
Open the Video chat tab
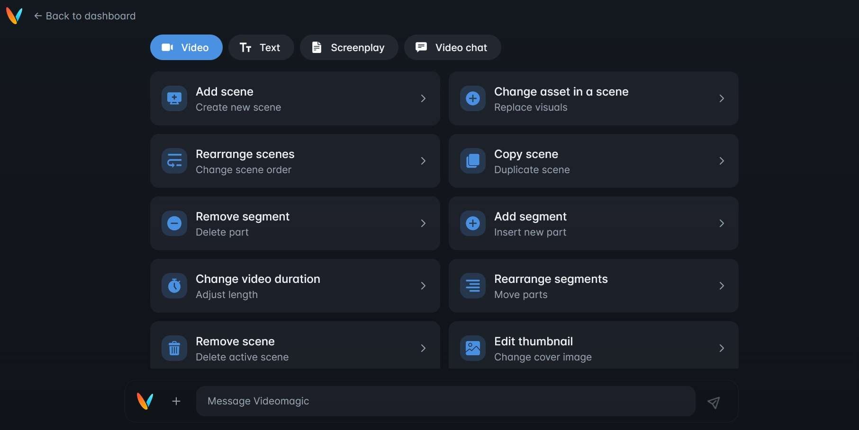click(x=452, y=47)
